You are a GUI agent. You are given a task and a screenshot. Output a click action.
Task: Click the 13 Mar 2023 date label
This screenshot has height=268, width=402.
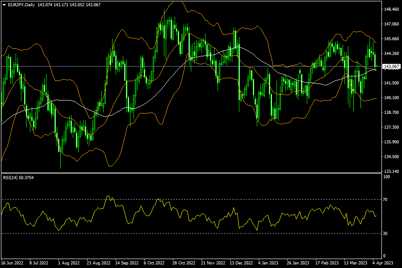[x=356, y=263]
